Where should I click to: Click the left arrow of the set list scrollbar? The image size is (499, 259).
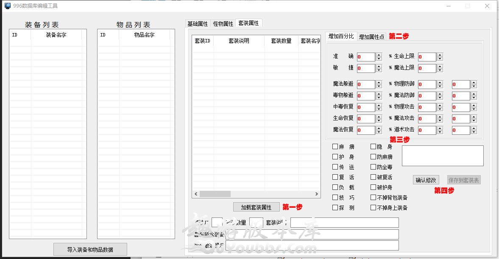(x=196, y=194)
